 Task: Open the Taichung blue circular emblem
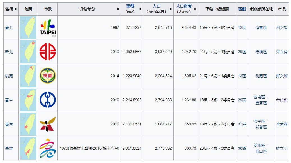48,100
